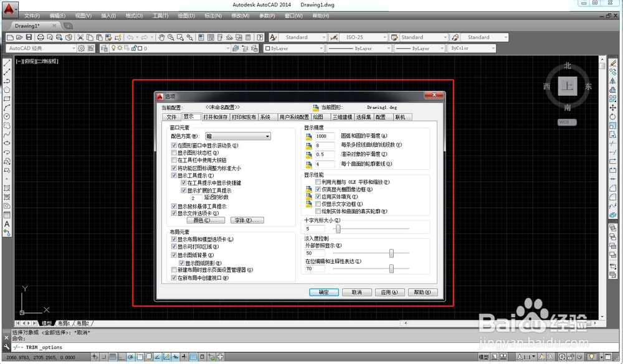Click the Move tool in modify toolbar
This screenshot has width=623, height=364.
tap(612, 108)
